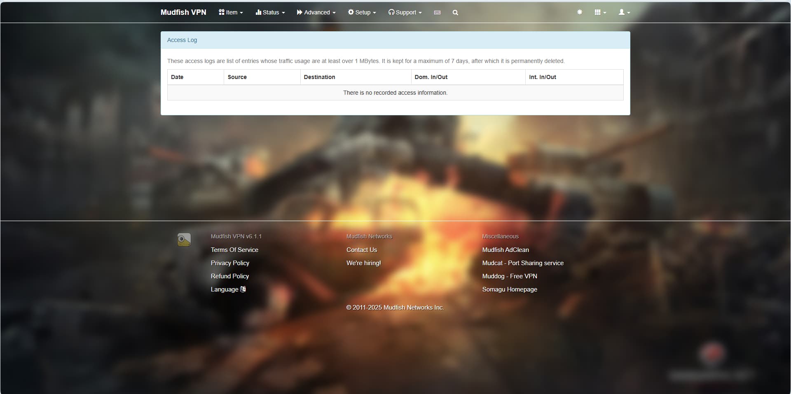Expand the Status dropdown menu
The height and width of the screenshot is (394, 791).
coord(270,12)
